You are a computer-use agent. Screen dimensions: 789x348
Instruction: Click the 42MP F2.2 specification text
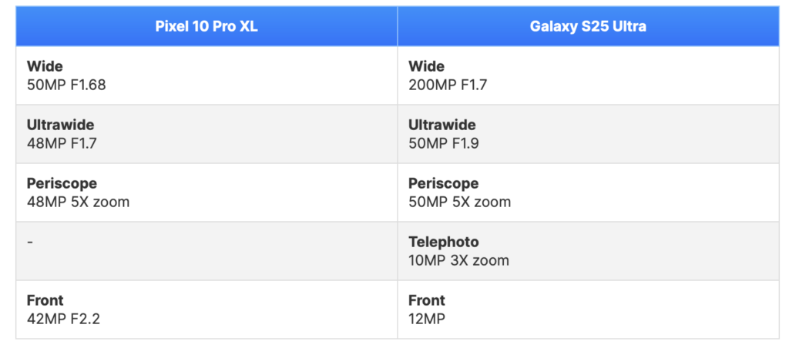click(63, 319)
